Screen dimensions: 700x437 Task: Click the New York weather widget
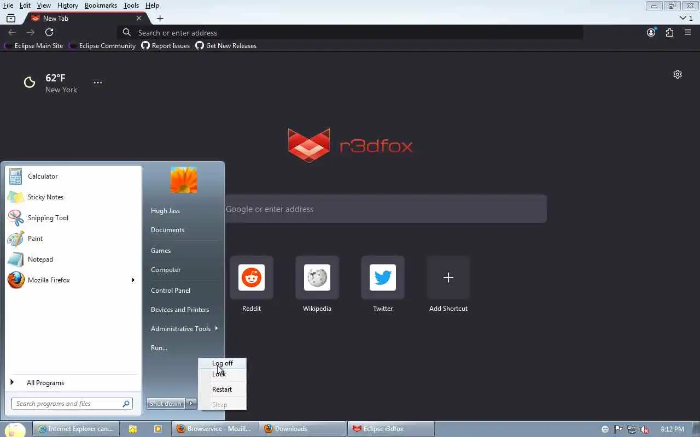point(51,83)
